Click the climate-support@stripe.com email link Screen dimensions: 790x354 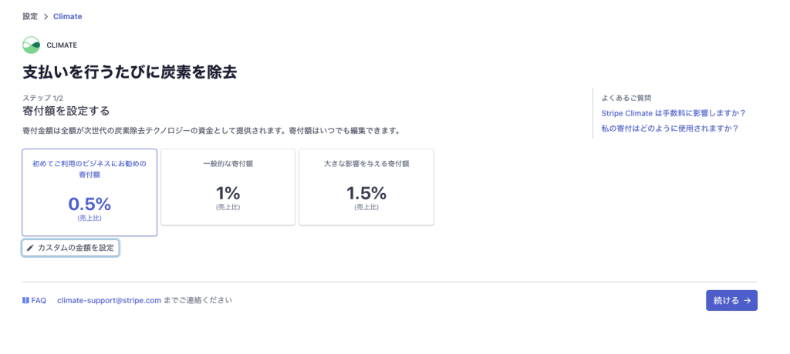tap(109, 300)
